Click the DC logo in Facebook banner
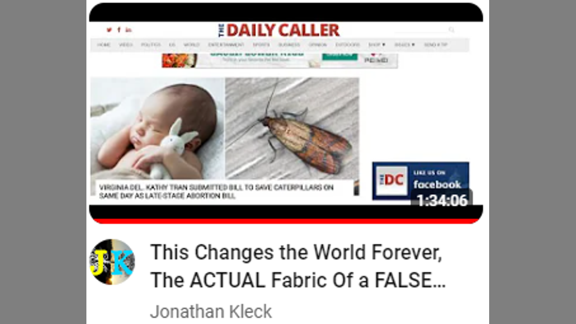The height and width of the screenshot is (324, 576). 391,180
